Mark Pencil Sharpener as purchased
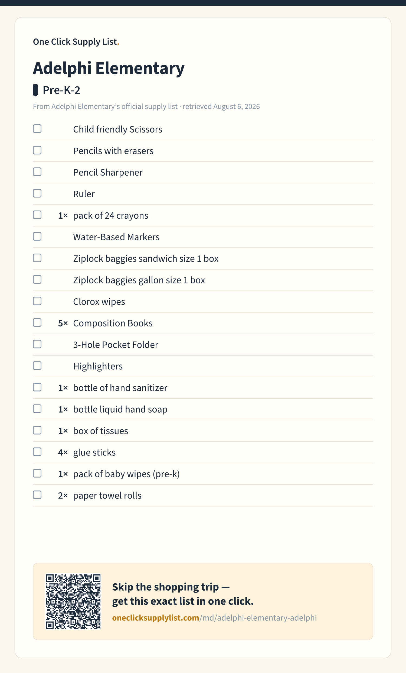 37,172
